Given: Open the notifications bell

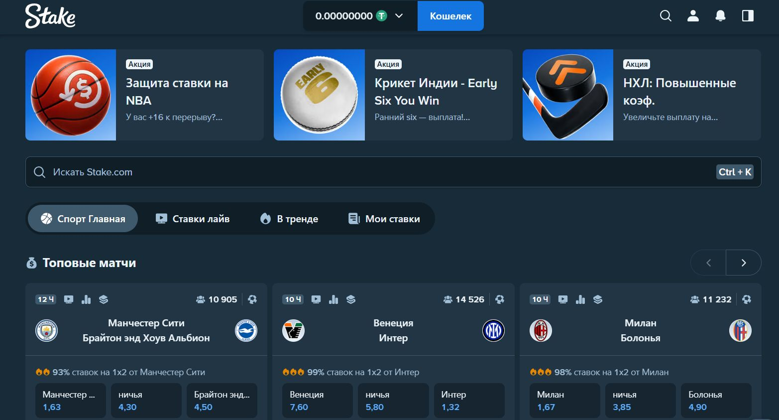Looking at the screenshot, I should coord(720,16).
